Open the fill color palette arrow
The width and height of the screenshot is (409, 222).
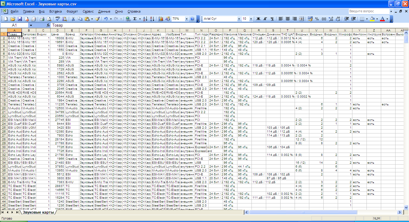[377, 19]
